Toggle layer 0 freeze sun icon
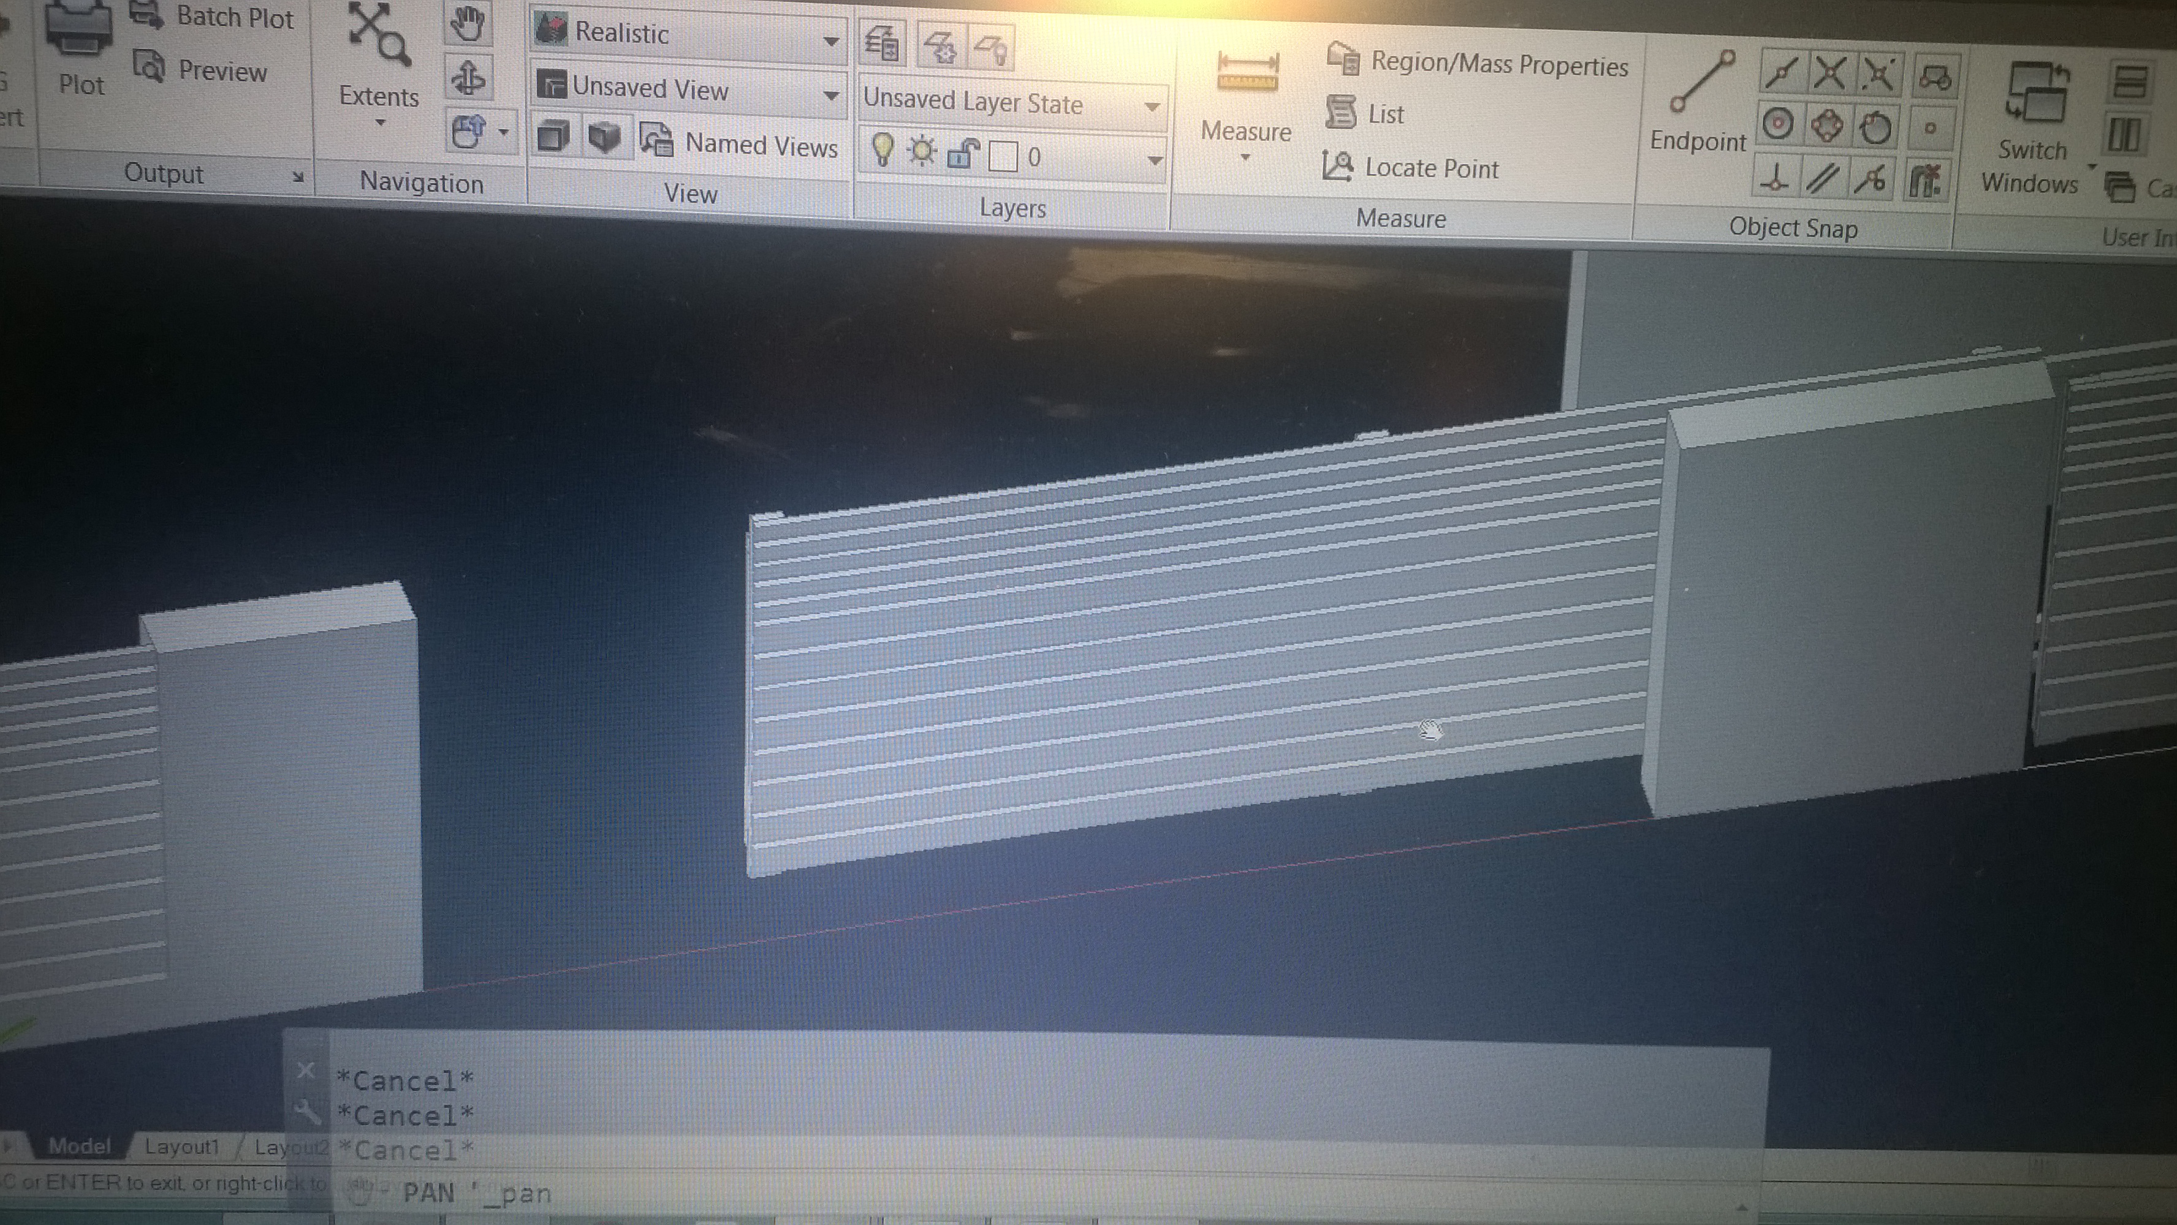 (x=921, y=152)
